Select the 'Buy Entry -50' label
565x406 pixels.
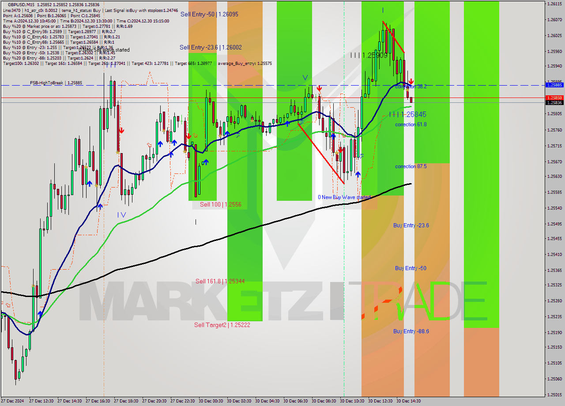pos(411,268)
